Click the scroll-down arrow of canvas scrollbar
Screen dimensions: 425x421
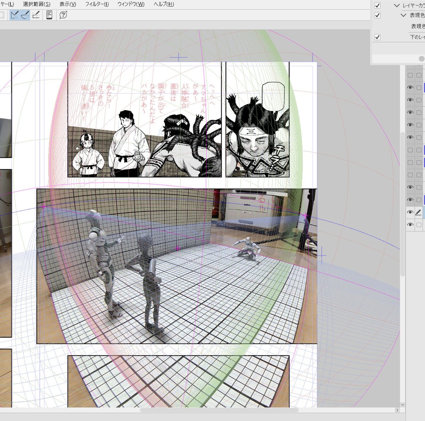point(402,405)
